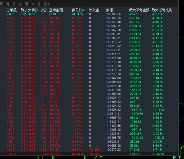Image resolution: width=184 pixels, height=159 pixels.
Task: Select summary max drawdown -12.62 %
Action: click(158, 154)
